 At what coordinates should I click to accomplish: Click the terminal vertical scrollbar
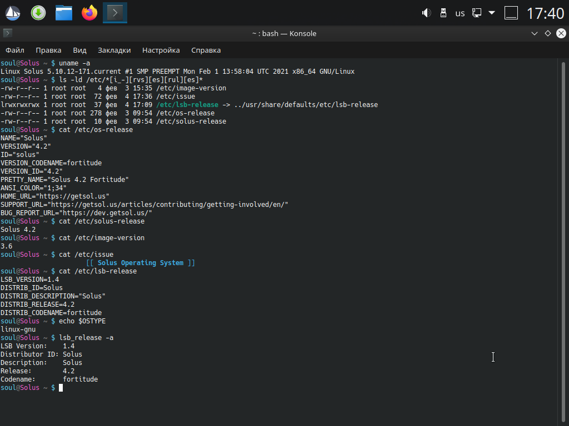click(x=563, y=242)
